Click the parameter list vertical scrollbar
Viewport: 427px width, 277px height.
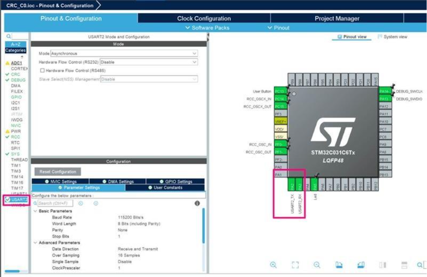coord(203,225)
